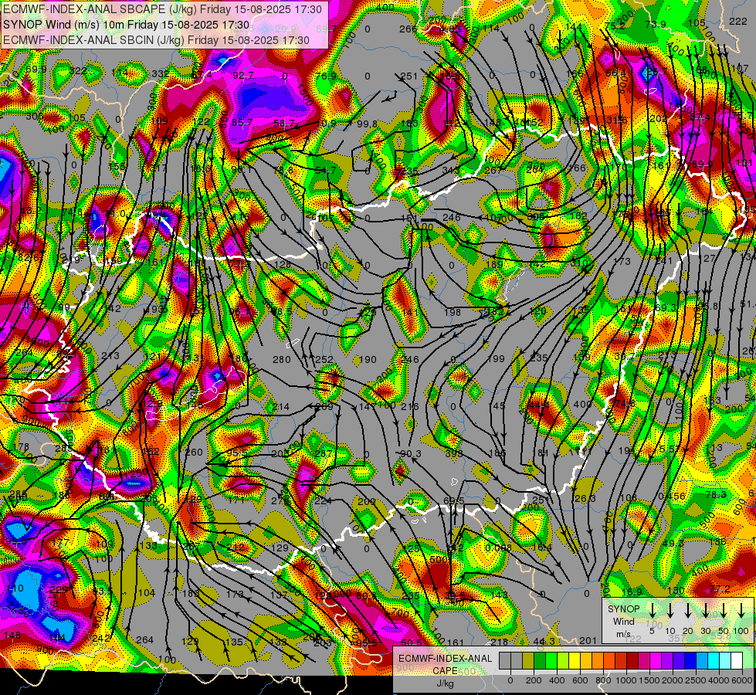Viewport: 756px width, 695px height.
Task: Click the 332 value on the map
Action: point(161,74)
